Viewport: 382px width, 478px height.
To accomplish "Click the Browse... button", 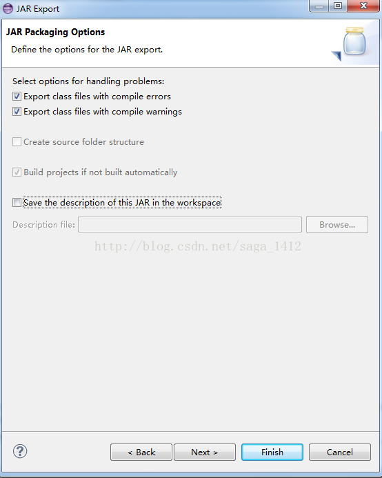I will (337, 225).
